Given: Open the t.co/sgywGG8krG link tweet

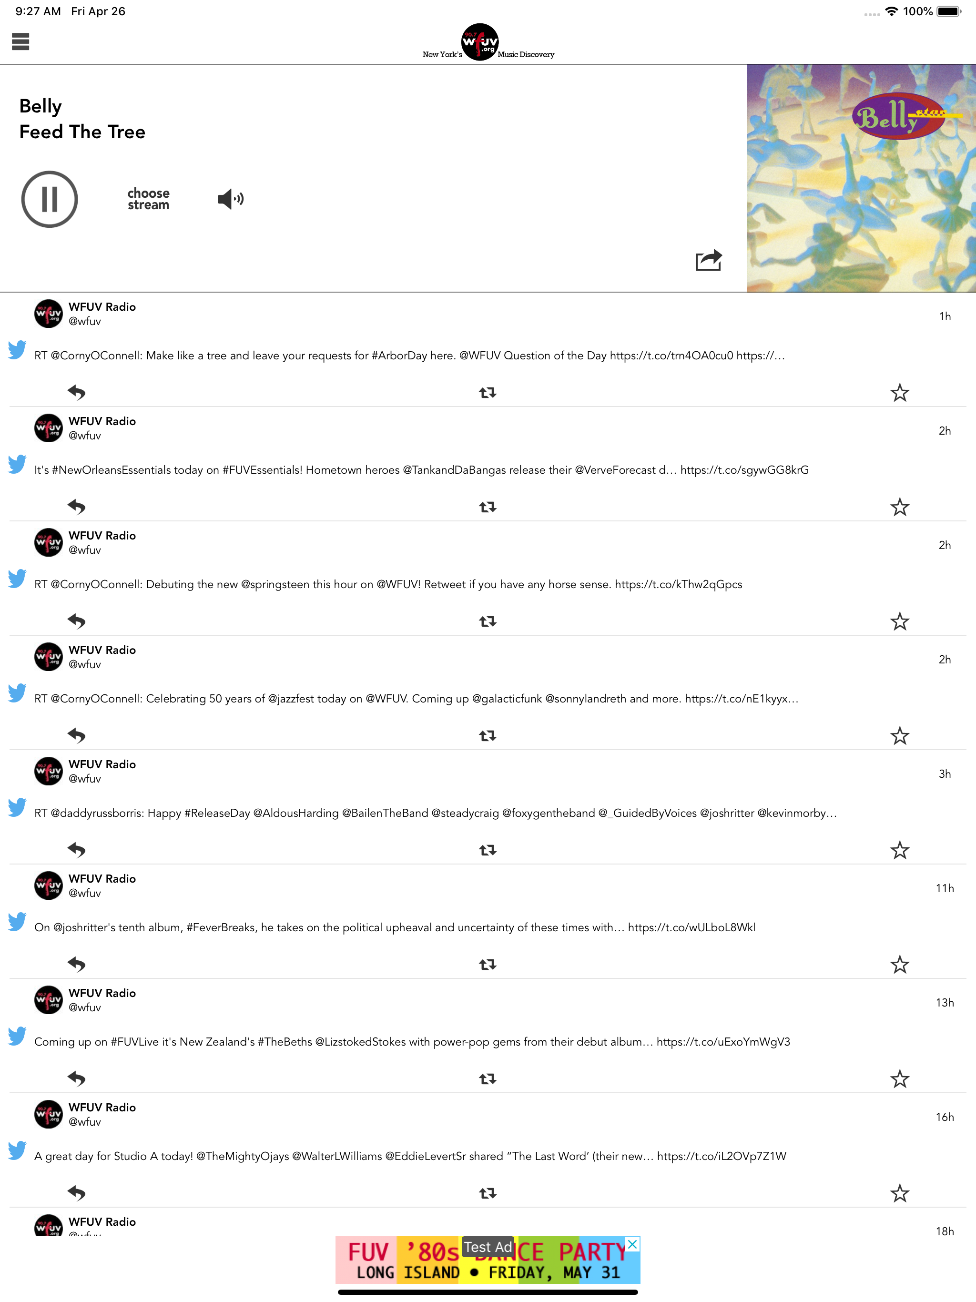Looking at the screenshot, I should (x=745, y=470).
